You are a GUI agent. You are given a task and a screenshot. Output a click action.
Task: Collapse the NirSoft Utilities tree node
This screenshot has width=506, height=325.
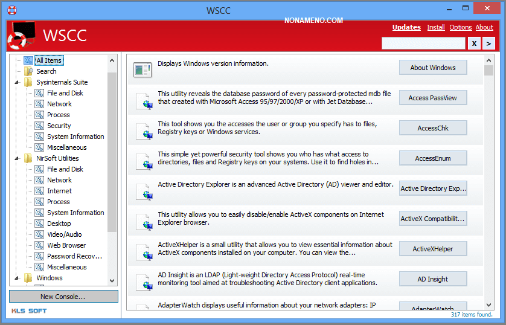point(16,158)
